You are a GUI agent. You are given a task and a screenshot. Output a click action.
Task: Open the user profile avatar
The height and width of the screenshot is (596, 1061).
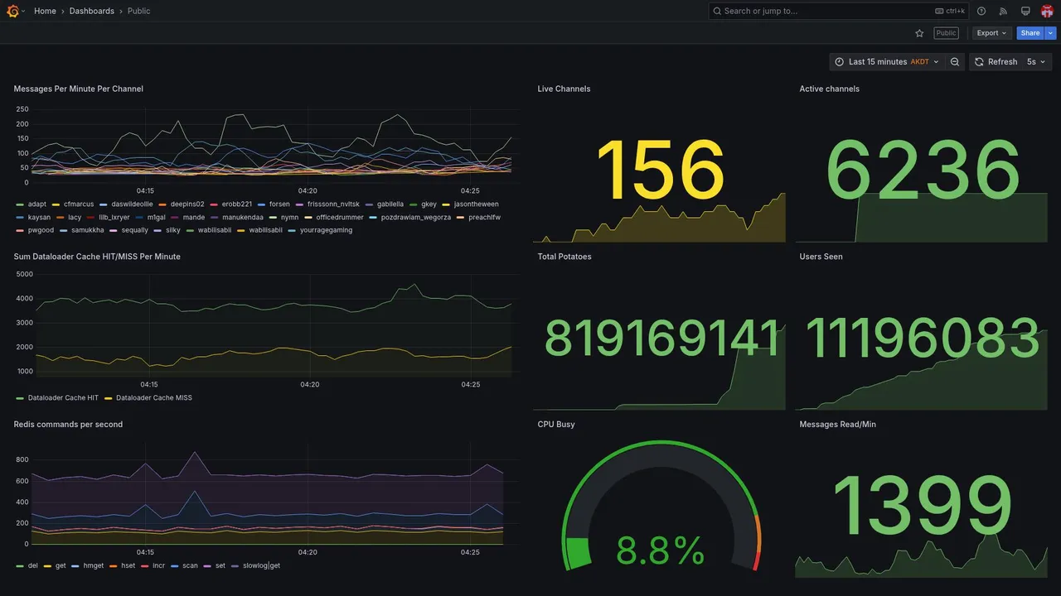[1047, 11]
